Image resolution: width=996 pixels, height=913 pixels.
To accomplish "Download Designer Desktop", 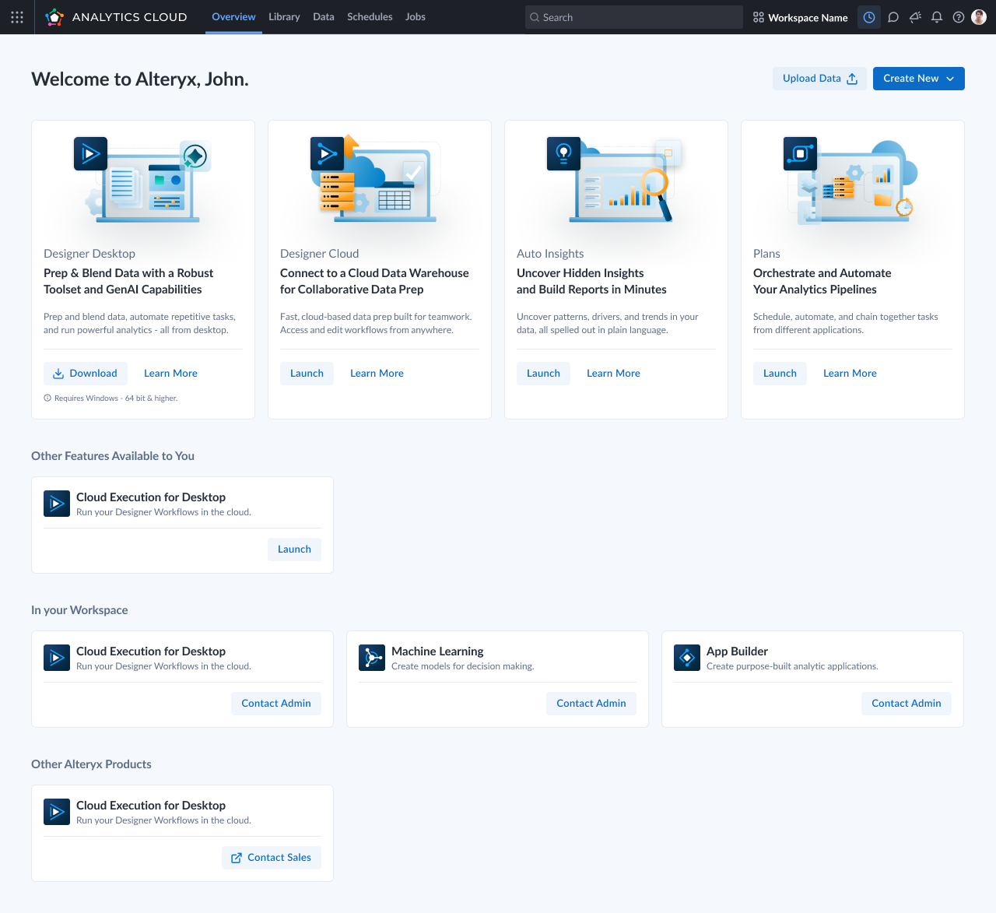I will click(x=84, y=374).
